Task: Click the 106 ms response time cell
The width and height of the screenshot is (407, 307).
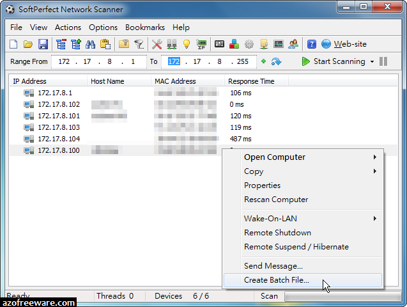Action: click(x=241, y=93)
